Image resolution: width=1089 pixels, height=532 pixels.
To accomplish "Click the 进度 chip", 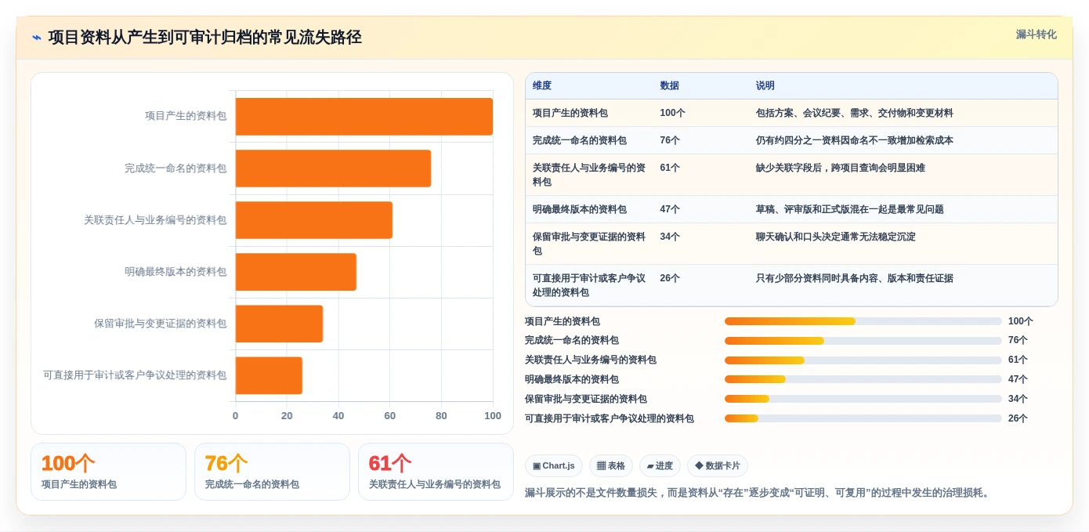I will 660,465.
